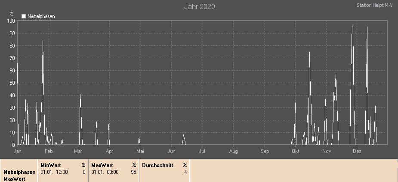Select the 01.01. 00:00 MaxWert cell
The width and height of the screenshot is (398, 182).
[105, 172]
